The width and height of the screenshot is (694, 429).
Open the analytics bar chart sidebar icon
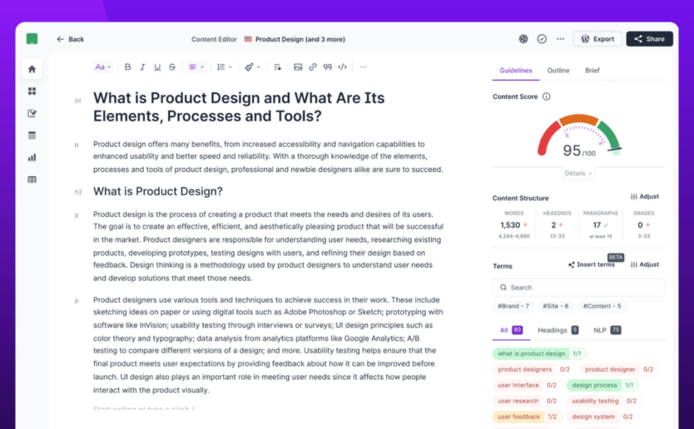(32, 157)
